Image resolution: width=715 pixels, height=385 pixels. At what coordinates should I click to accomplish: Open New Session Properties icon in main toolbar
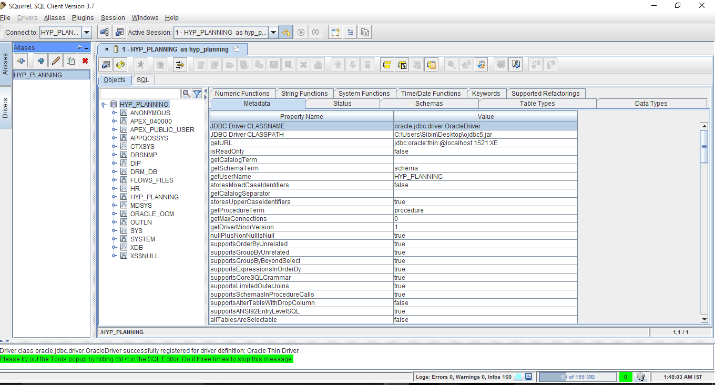pos(119,32)
